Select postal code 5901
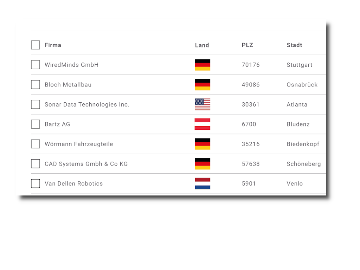 [249, 184]
